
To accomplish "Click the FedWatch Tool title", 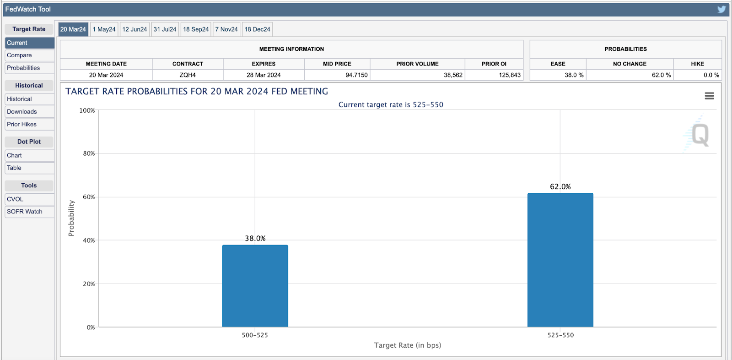I will tap(28, 9).
